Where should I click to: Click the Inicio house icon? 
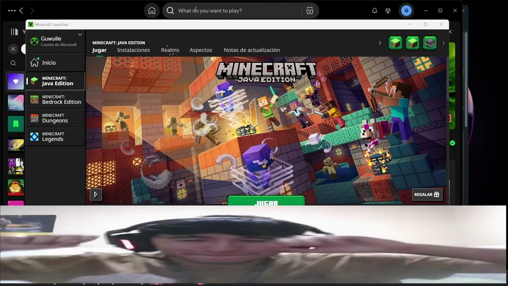[x=35, y=62]
